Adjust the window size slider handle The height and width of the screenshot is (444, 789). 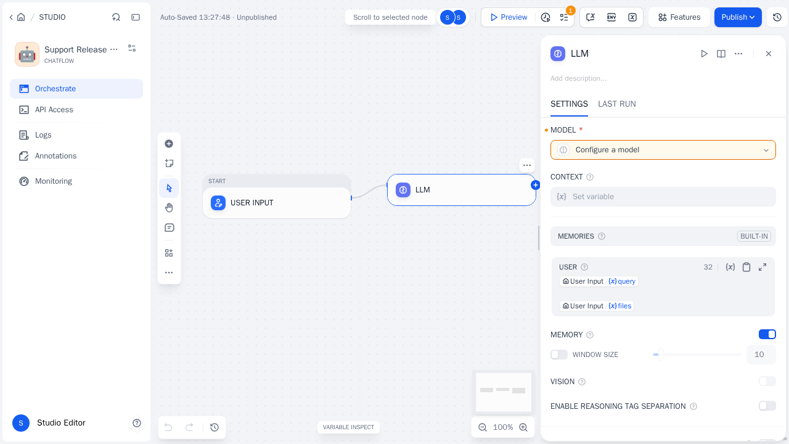[658, 355]
